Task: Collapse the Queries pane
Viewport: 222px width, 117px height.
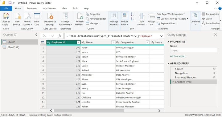Action: coord(36,34)
